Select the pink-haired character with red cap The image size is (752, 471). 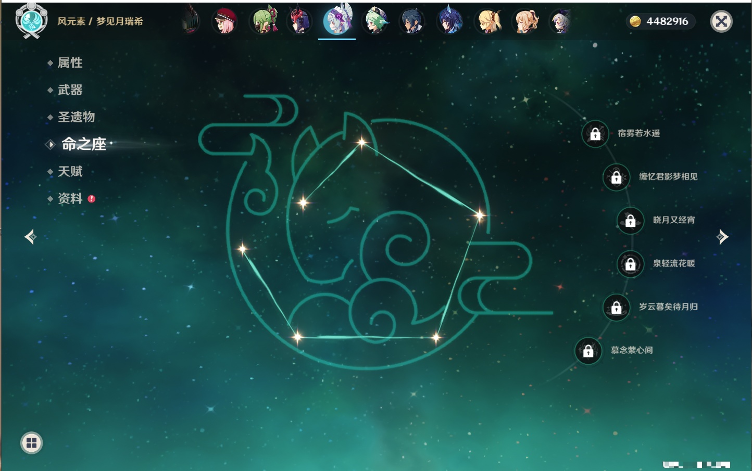click(x=224, y=21)
